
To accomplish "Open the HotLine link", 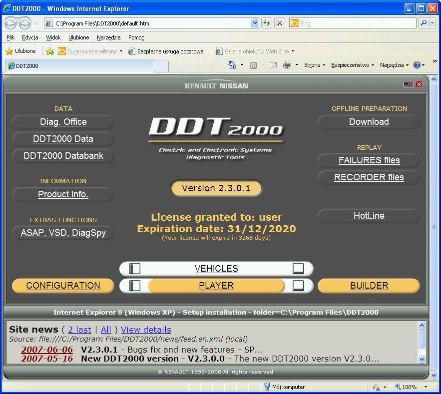I will coord(369,216).
